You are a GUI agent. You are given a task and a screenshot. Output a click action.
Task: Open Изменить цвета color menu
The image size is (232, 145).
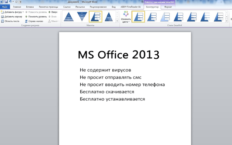126,17
